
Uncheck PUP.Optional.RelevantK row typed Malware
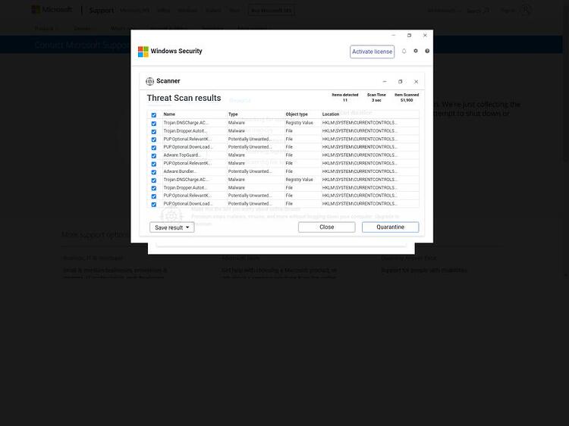point(154,164)
